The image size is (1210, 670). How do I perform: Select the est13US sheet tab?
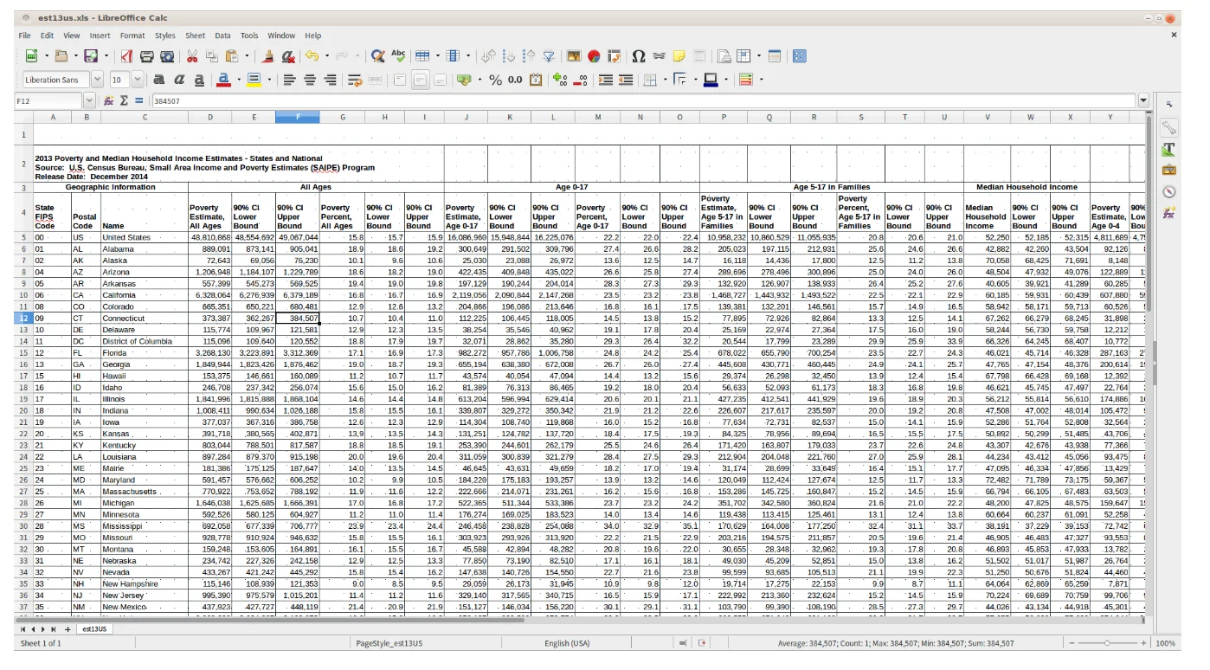[94, 629]
